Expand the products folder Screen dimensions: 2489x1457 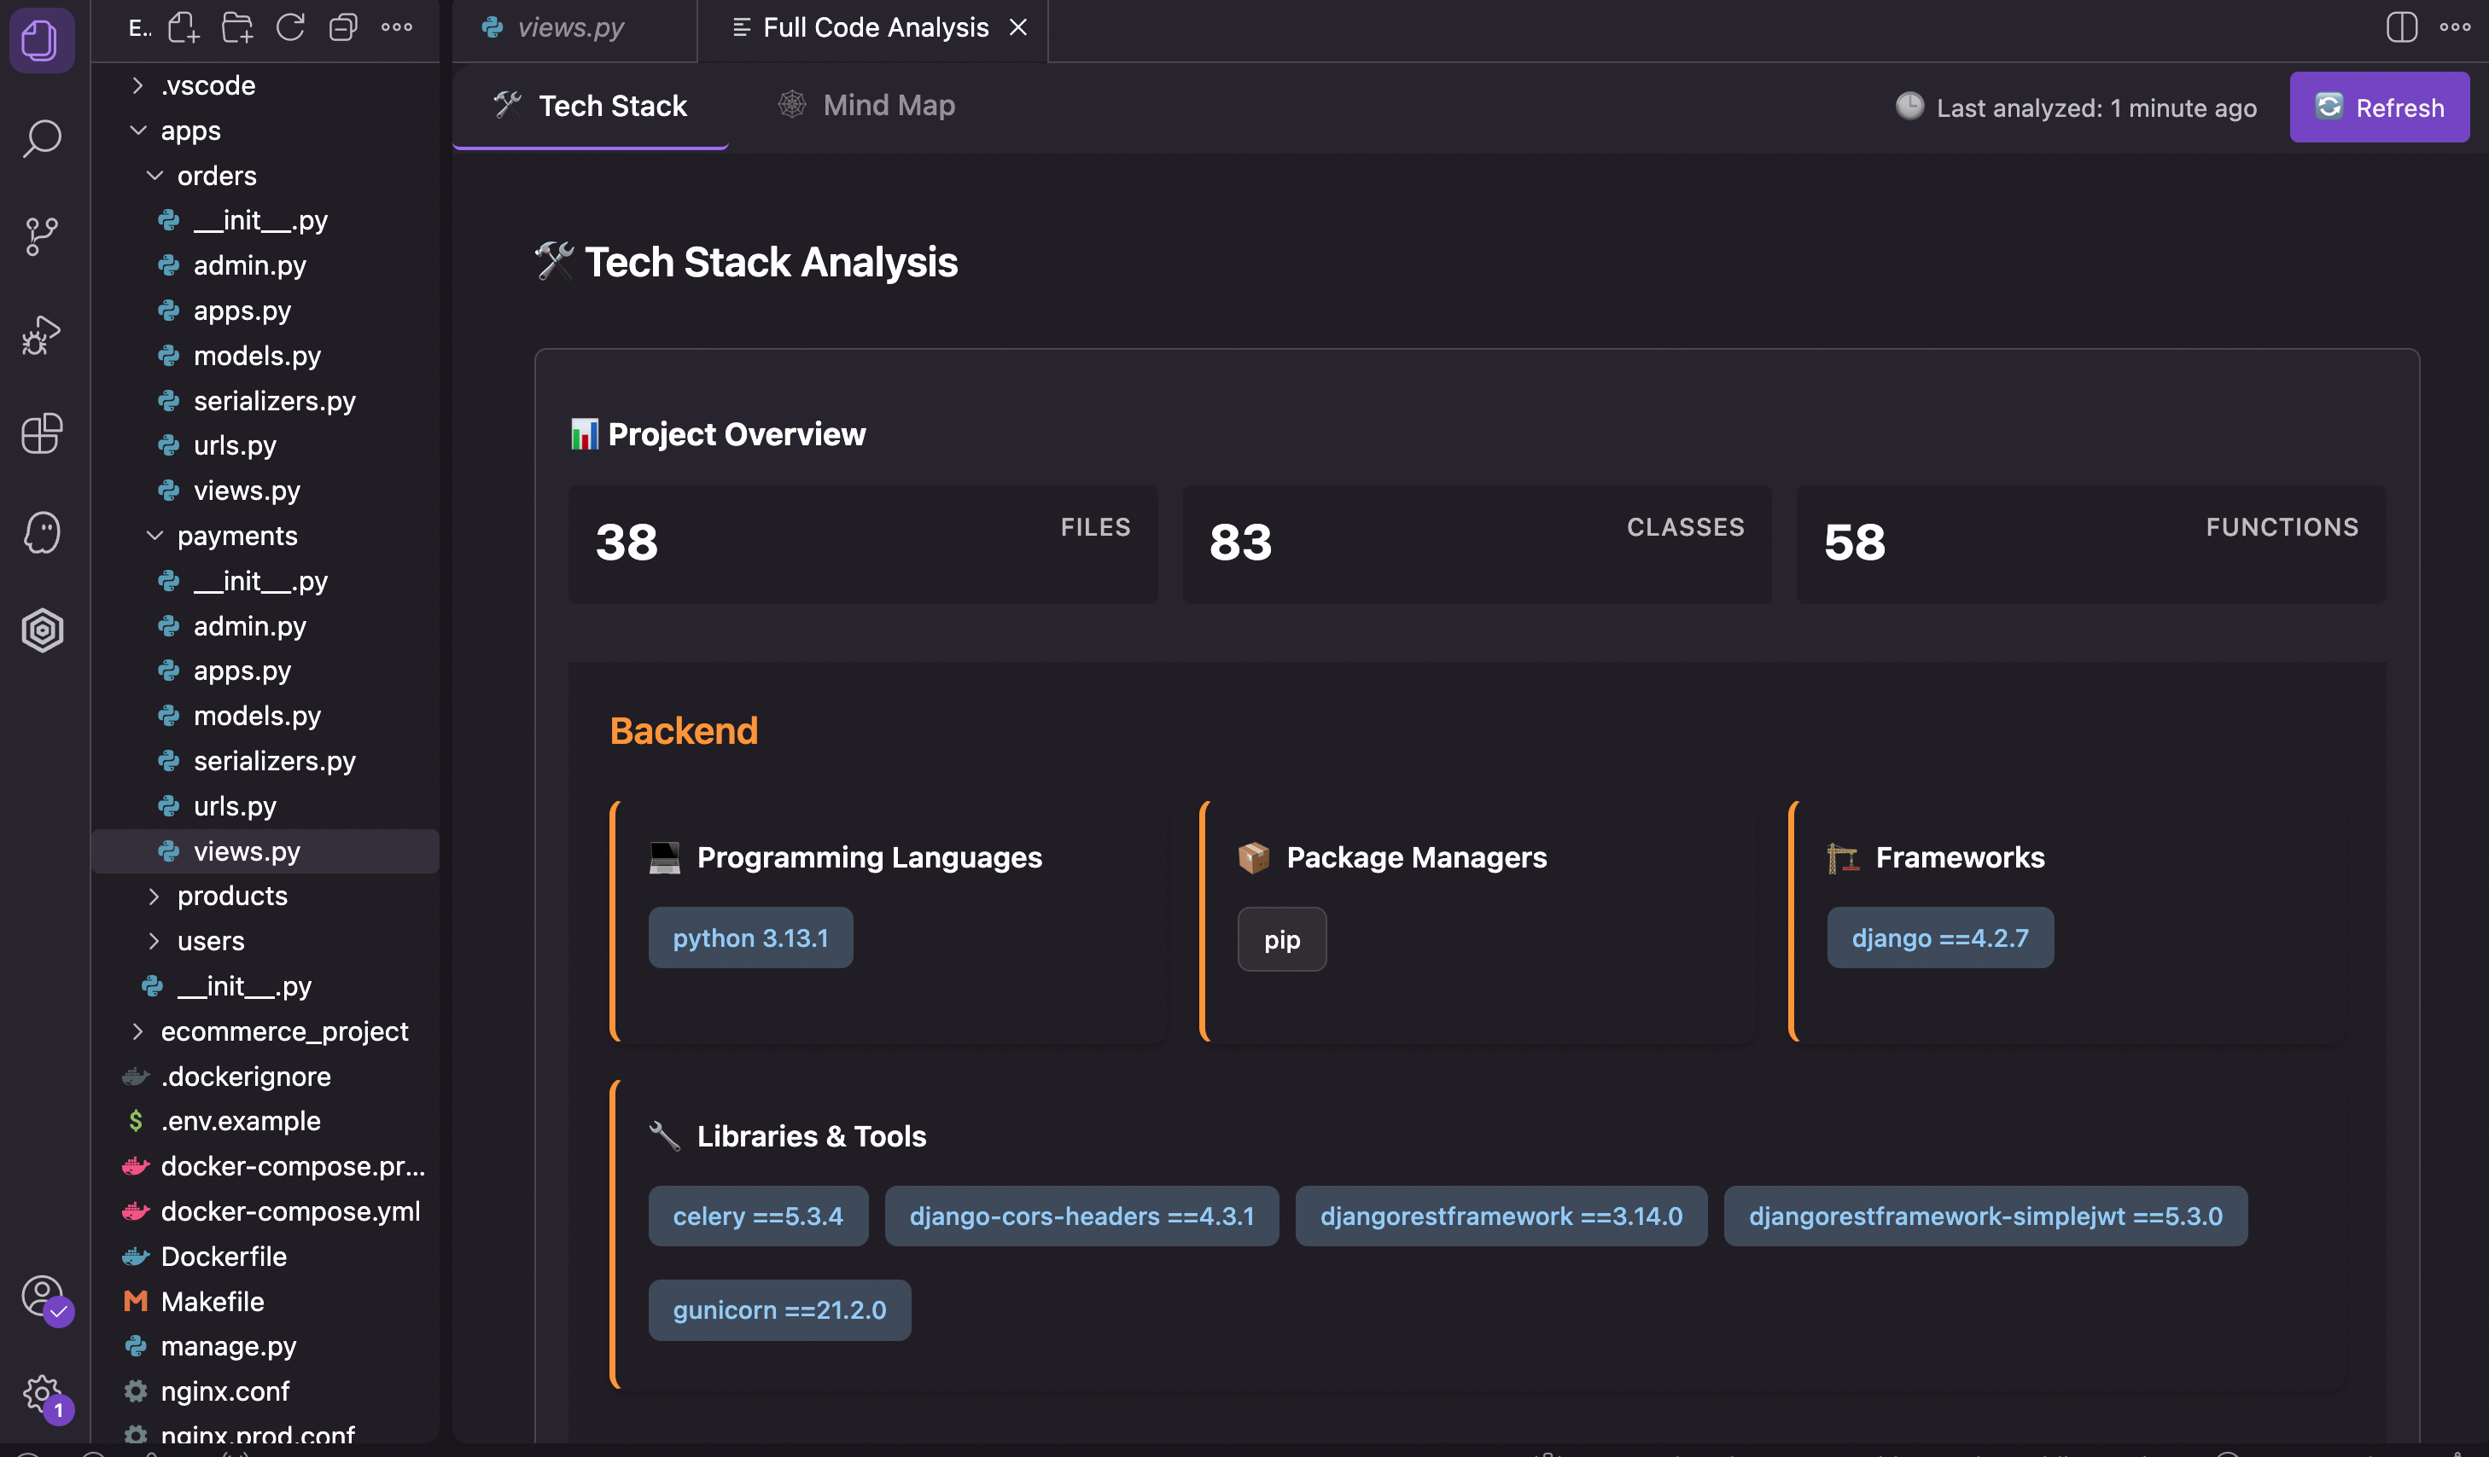(232, 896)
